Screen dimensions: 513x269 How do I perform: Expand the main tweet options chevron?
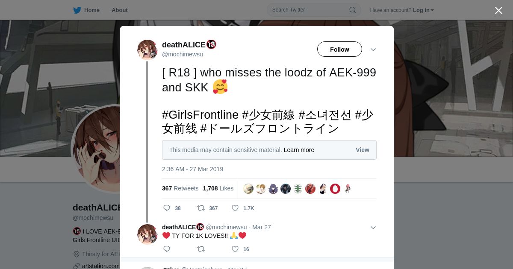click(373, 50)
